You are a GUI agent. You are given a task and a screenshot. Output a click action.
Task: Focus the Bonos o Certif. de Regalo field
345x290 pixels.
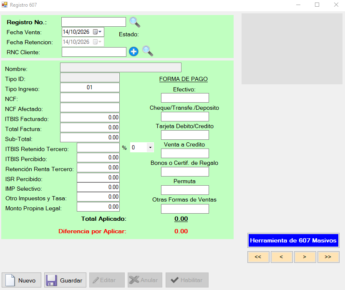pyautogui.click(x=185, y=172)
